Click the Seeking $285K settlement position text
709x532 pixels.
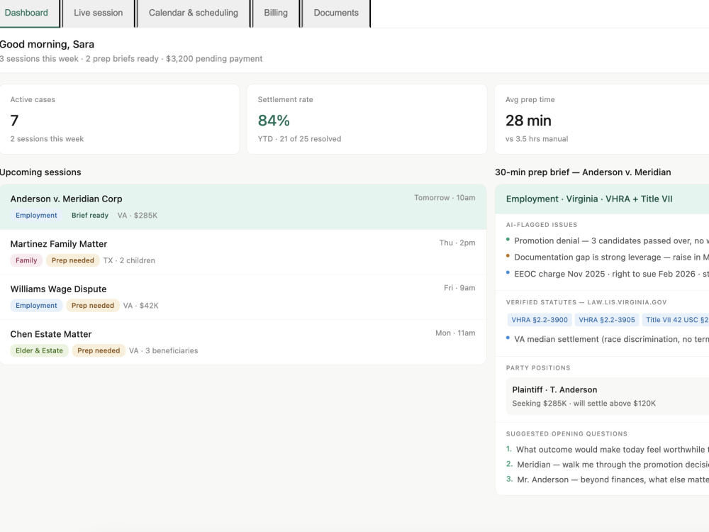click(584, 403)
